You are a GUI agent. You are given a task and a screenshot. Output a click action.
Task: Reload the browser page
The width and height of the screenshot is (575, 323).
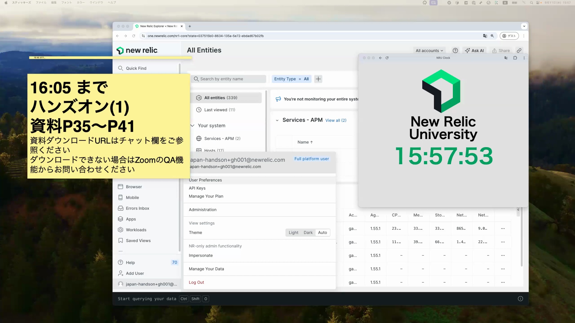pos(134,36)
